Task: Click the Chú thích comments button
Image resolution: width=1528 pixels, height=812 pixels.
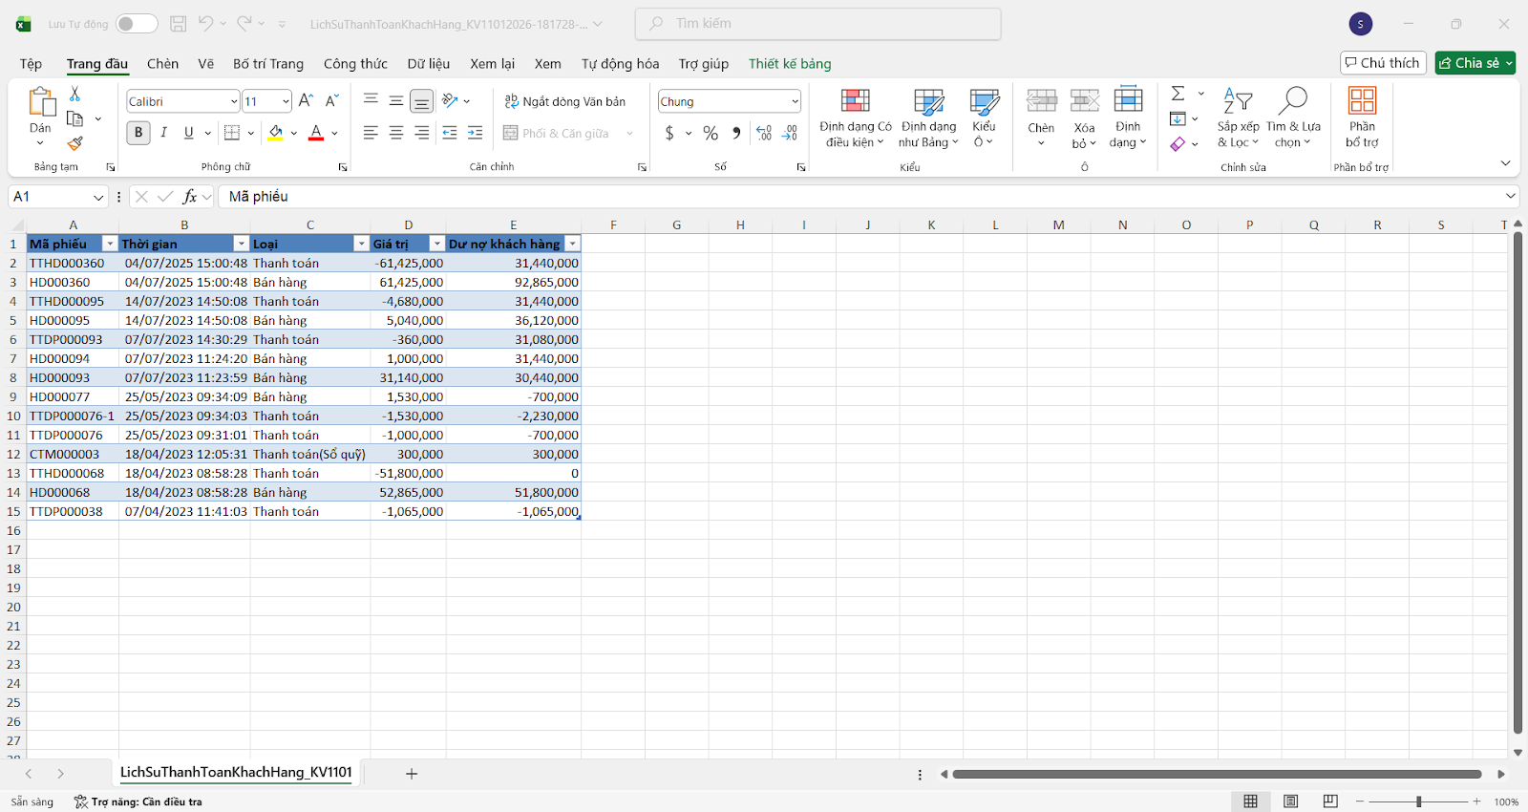Action: (1382, 63)
